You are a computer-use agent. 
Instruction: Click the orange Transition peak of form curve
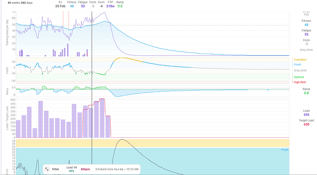pos(122,58)
